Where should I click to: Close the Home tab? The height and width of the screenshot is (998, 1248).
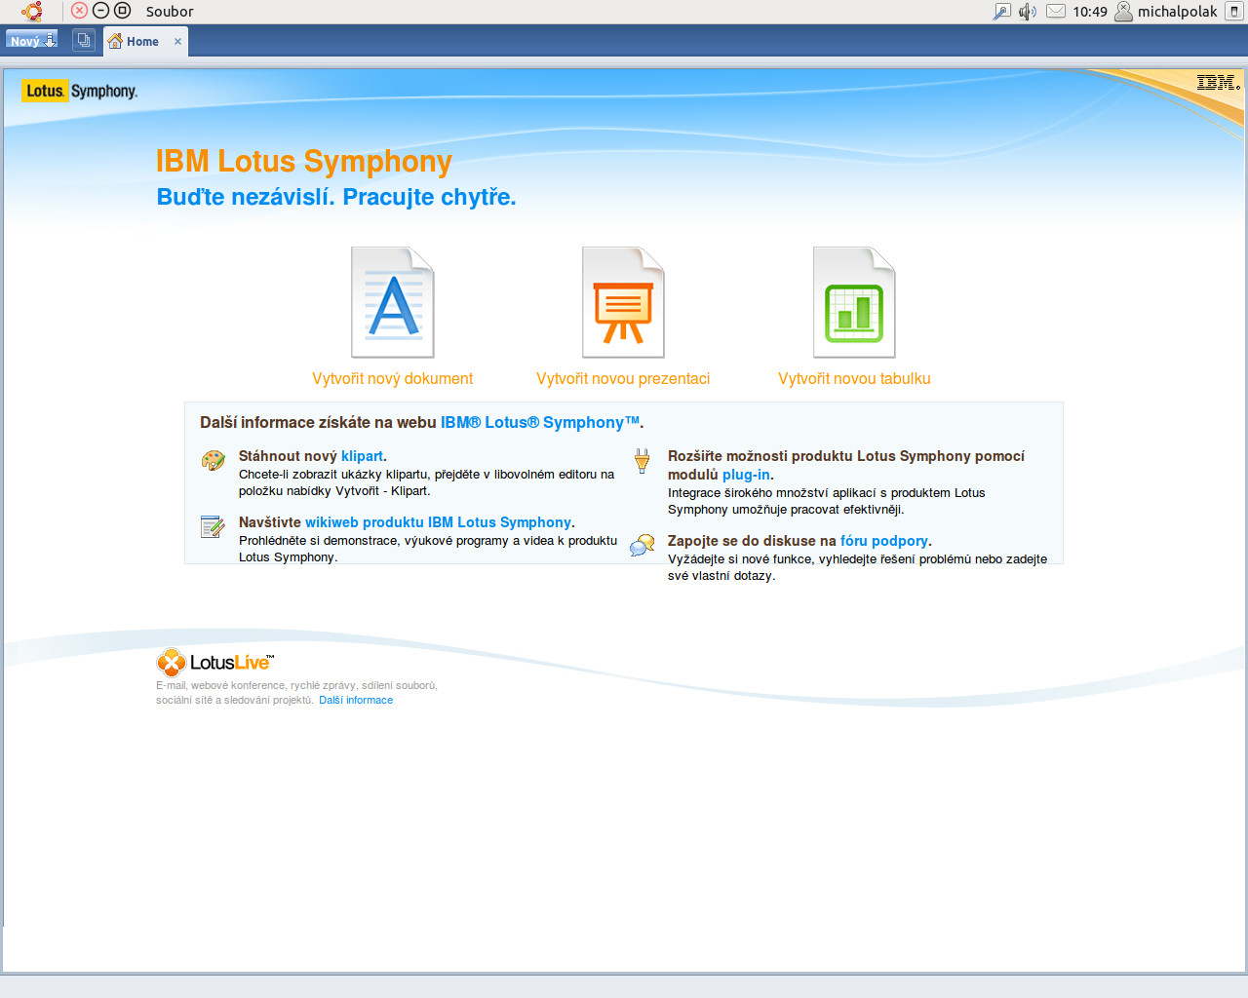tap(177, 41)
